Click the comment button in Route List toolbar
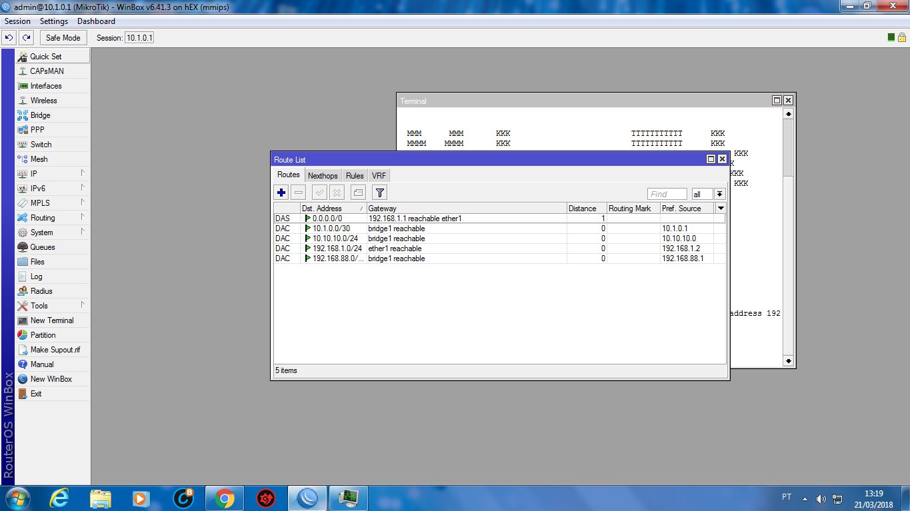This screenshot has height=511, width=910. click(x=358, y=193)
